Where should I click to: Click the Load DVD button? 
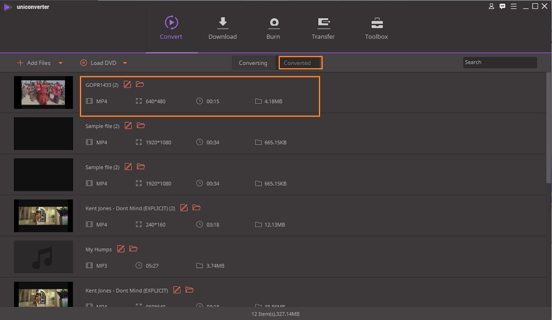point(98,63)
